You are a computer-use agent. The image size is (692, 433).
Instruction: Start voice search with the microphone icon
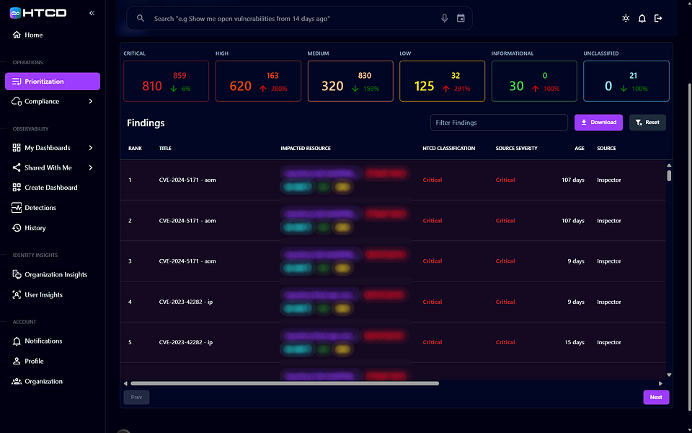[x=445, y=18]
